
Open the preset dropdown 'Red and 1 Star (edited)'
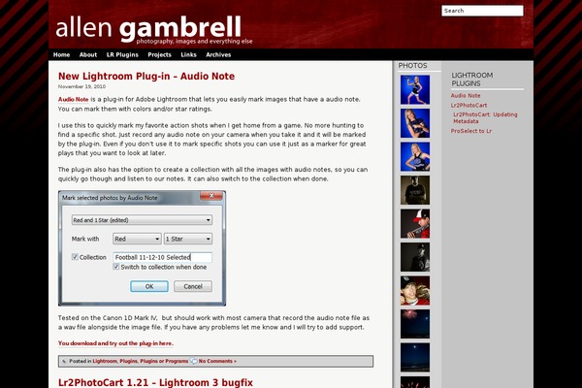[142, 220]
